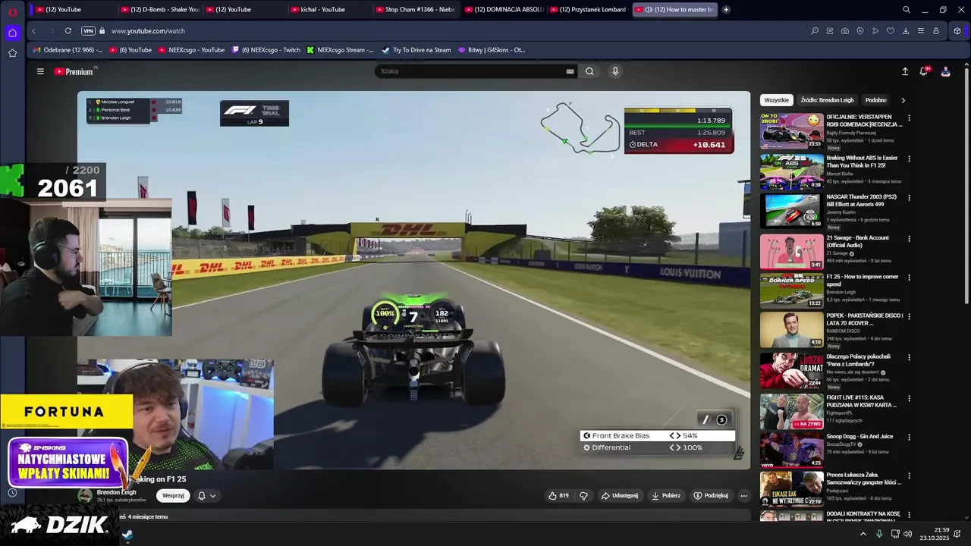Toggle the Opera VPN badge
Screen dimensions: 971x546
(x=88, y=31)
